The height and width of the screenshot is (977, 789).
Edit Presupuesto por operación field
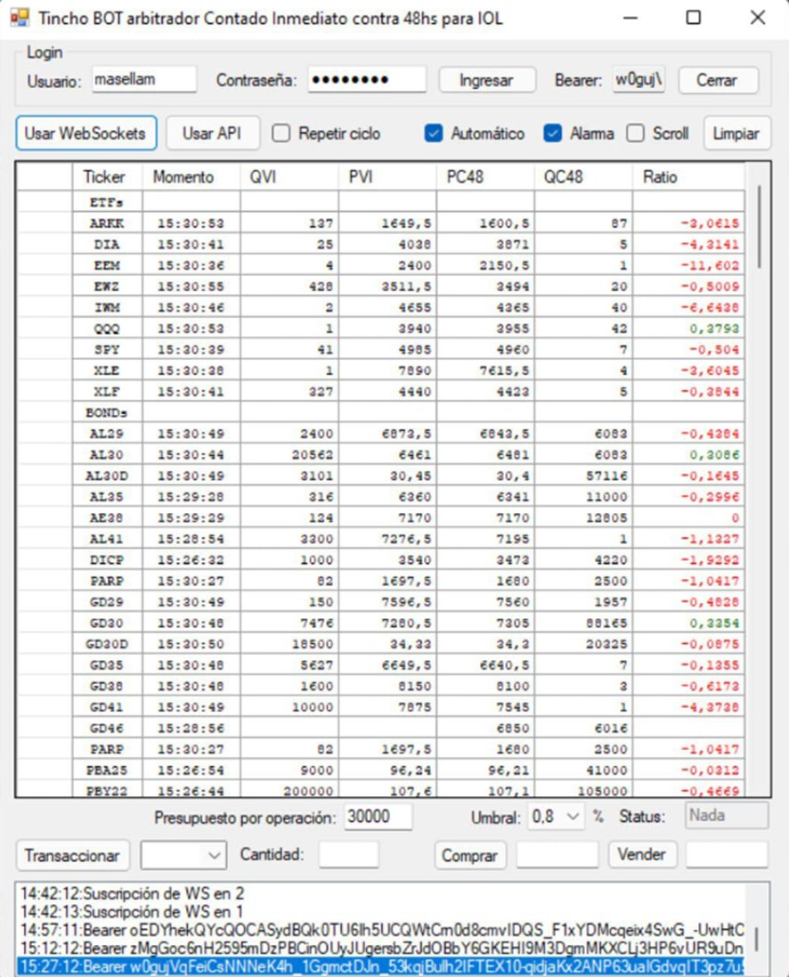point(378,817)
